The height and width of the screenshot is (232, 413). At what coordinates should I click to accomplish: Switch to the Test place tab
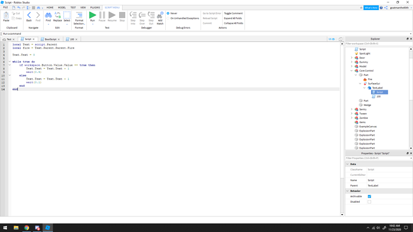[x=8, y=39]
